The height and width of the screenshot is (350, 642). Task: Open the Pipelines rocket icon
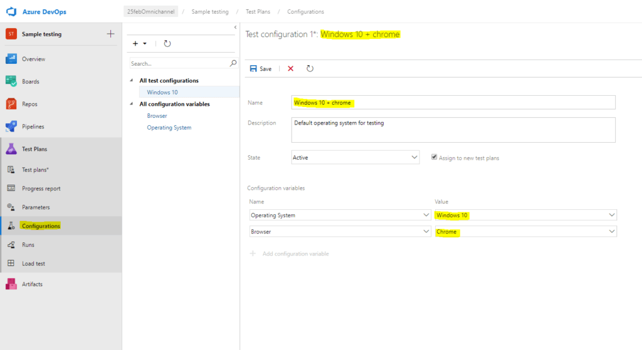pyautogui.click(x=11, y=126)
